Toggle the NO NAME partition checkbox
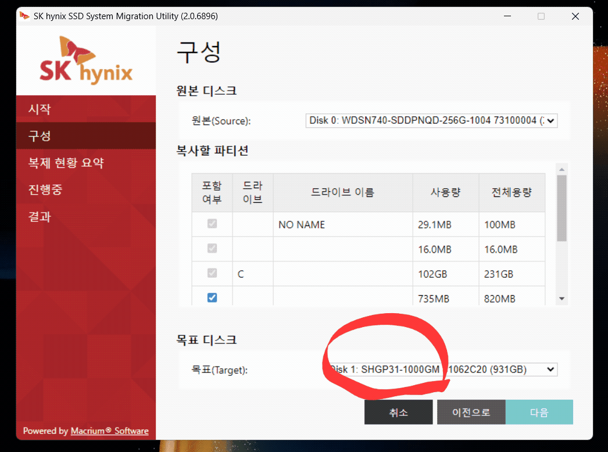Image resolution: width=608 pixels, height=452 pixels. (x=212, y=224)
